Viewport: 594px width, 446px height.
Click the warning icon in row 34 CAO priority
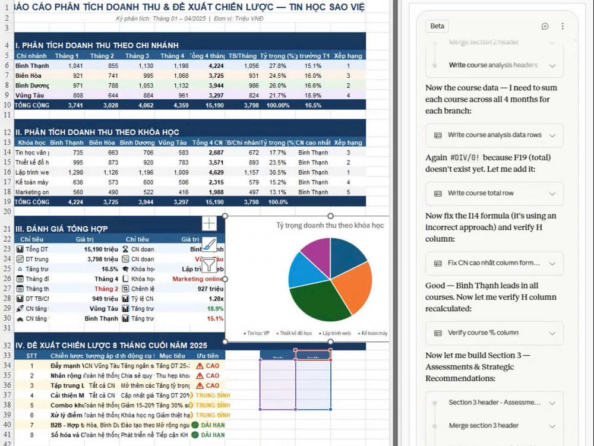click(x=200, y=366)
